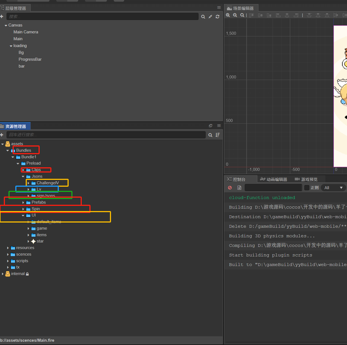Click the assets sort order icon

(x=217, y=135)
